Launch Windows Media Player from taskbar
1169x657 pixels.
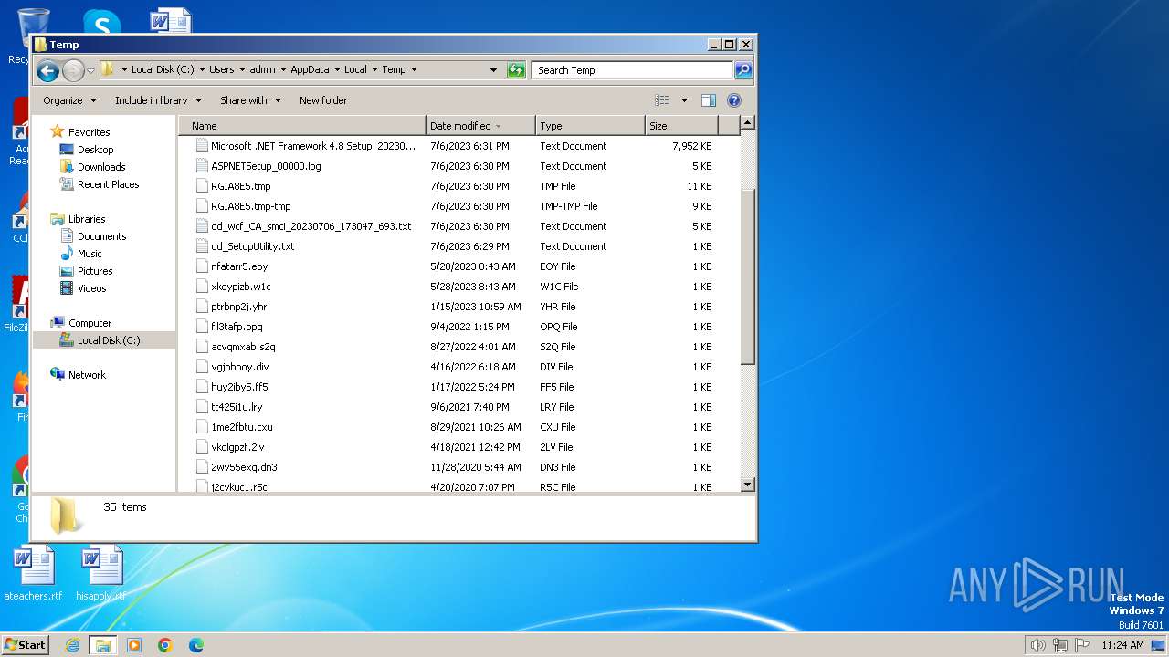coord(134,645)
